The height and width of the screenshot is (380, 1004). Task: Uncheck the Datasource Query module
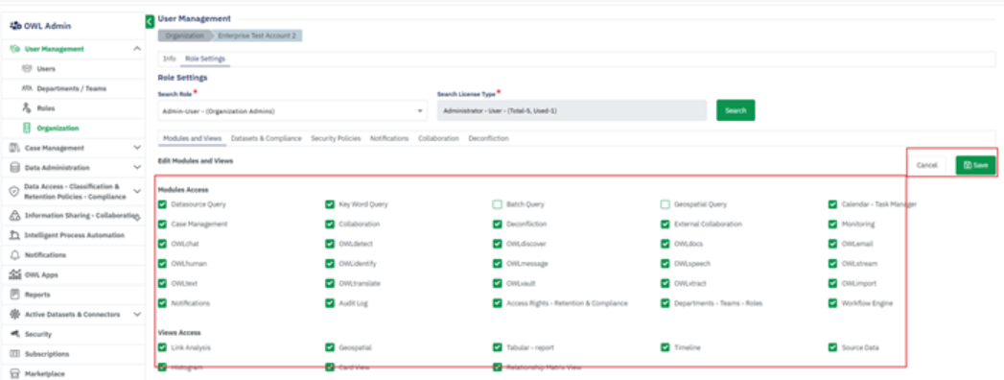[x=162, y=204]
